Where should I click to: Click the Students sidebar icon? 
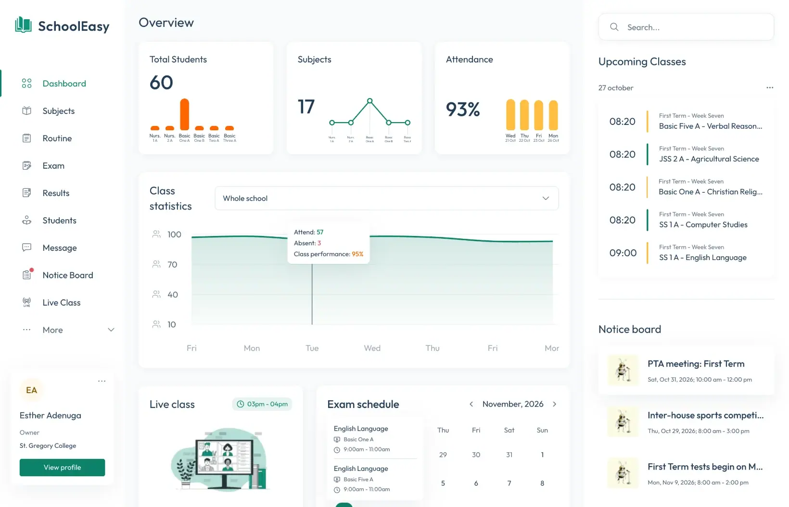click(x=27, y=221)
